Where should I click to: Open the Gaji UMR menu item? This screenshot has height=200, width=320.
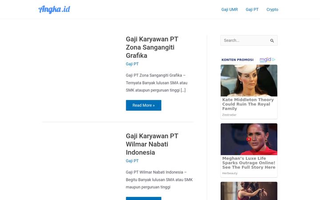pyautogui.click(x=230, y=10)
